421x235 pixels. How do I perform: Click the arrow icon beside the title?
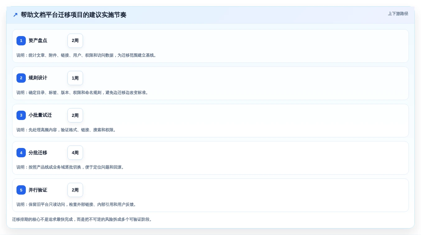click(x=15, y=15)
